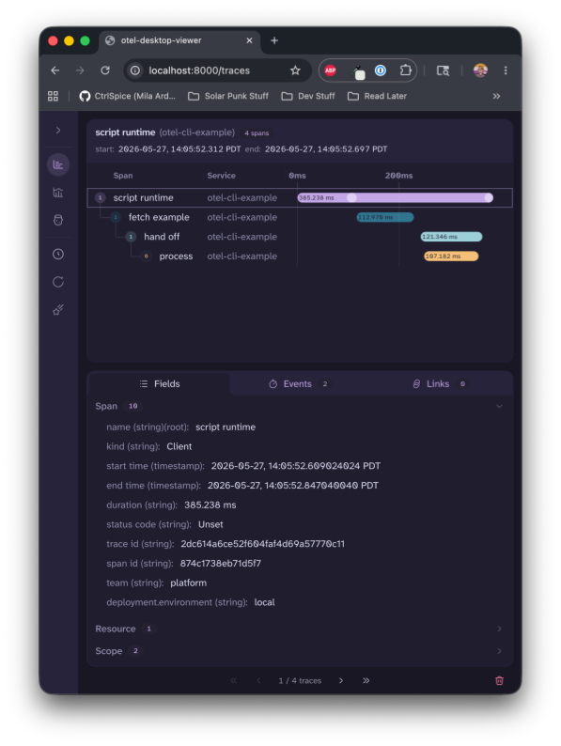Expand the Scope section
The height and width of the screenshot is (746, 561).
[x=500, y=651]
